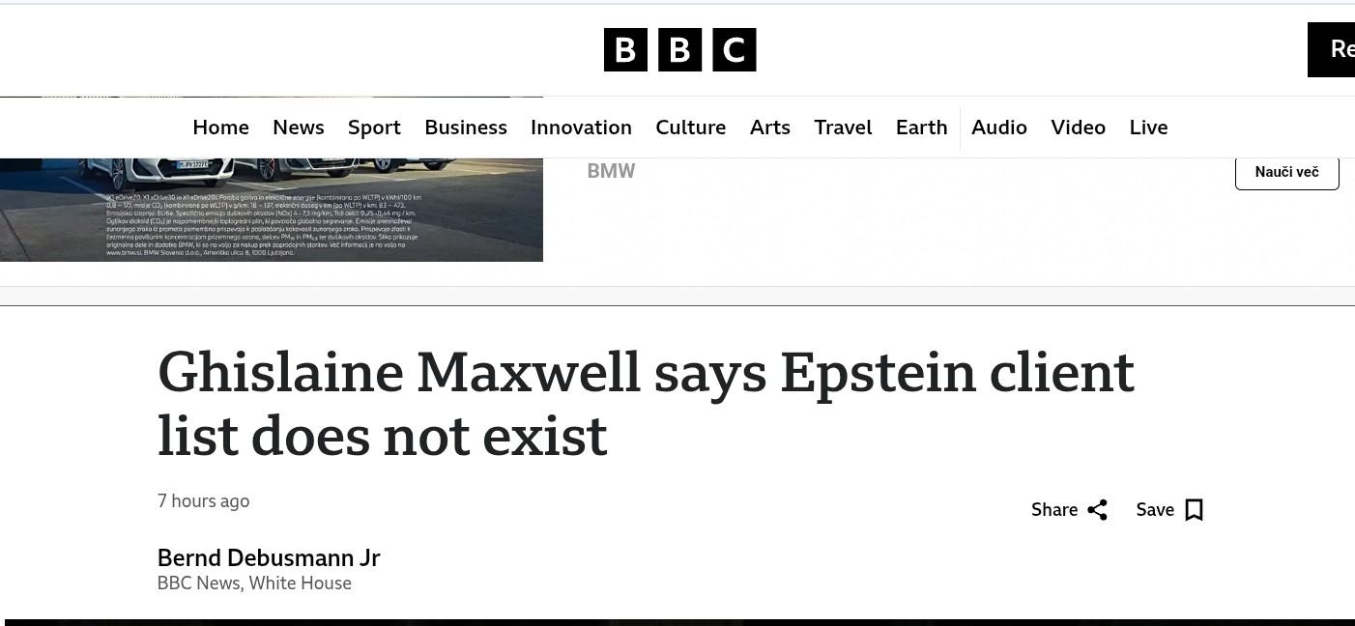1355x626 pixels.
Task: Open the Culture section
Action: (x=690, y=128)
